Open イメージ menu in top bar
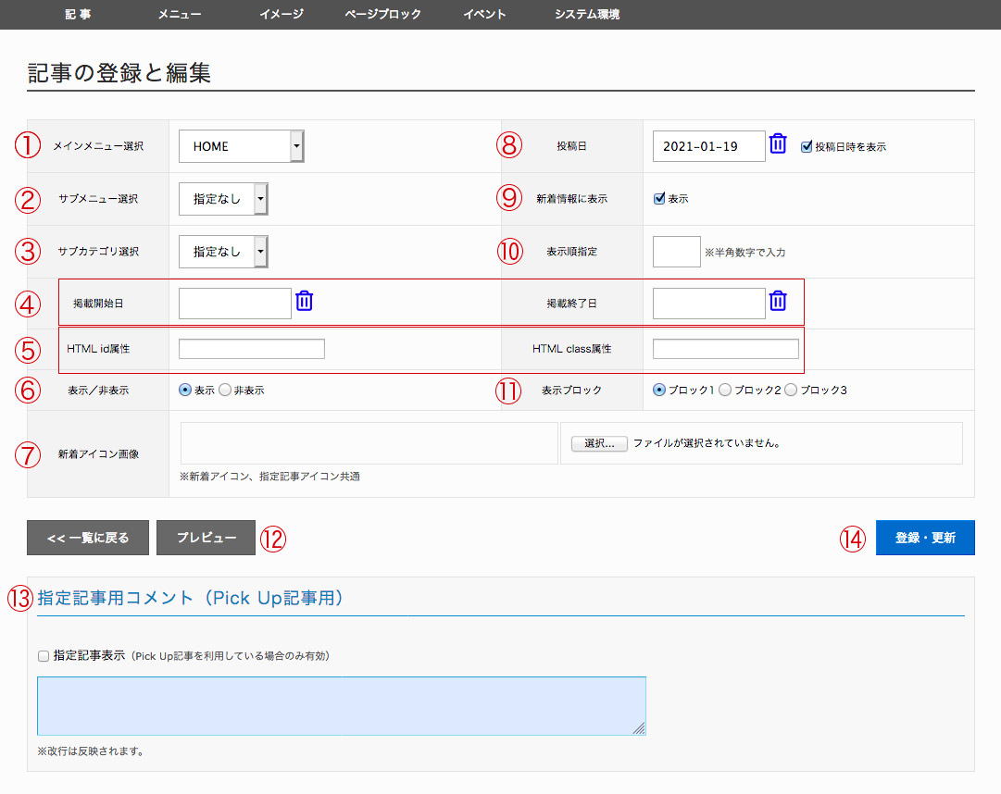This screenshot has height=794, width=1001. [282, 14]
